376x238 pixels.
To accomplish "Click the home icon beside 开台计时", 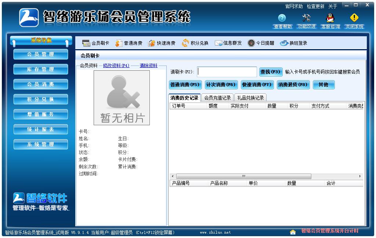I will click(293, 232).
